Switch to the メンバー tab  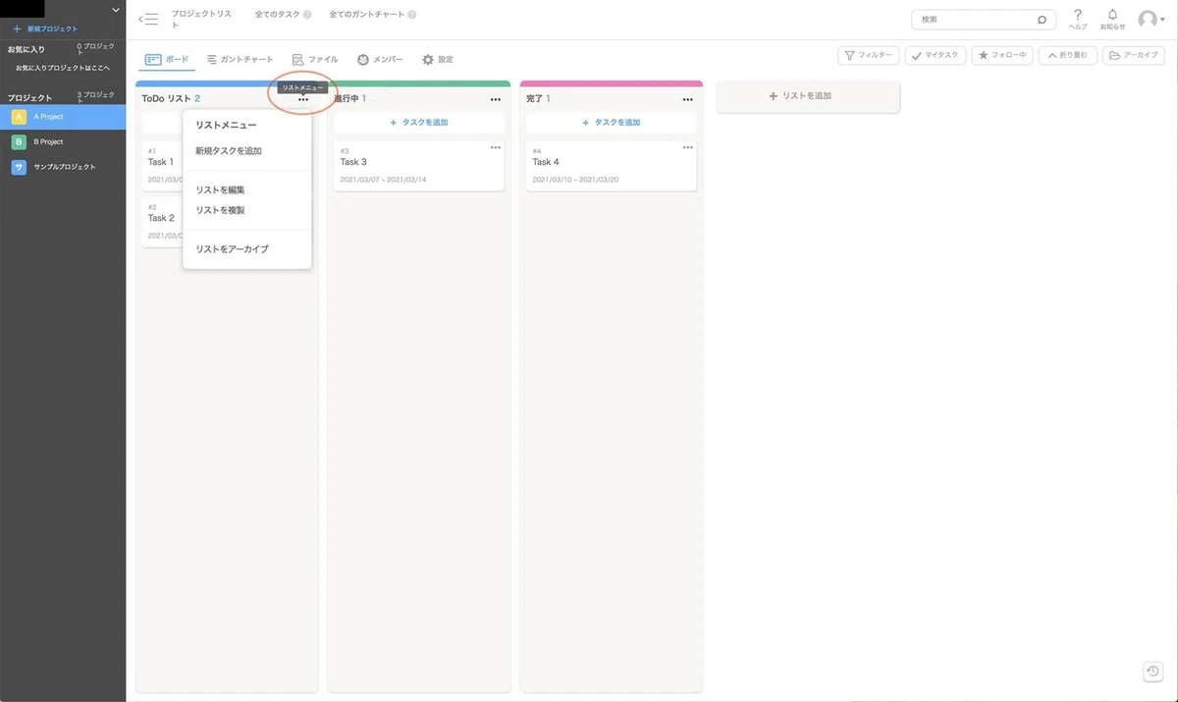[x=380, y=60]
